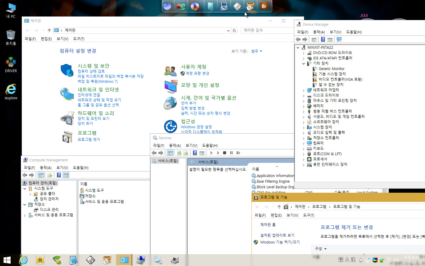Click Services toolbar refresh icon
The image size is (425, 266).
click(179, 153)
